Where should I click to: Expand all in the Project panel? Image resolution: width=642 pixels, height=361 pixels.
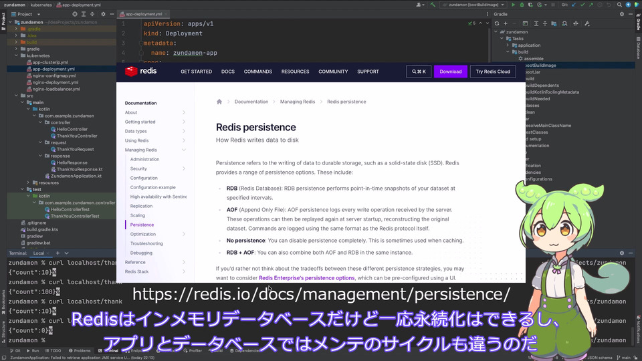(84, 14)
